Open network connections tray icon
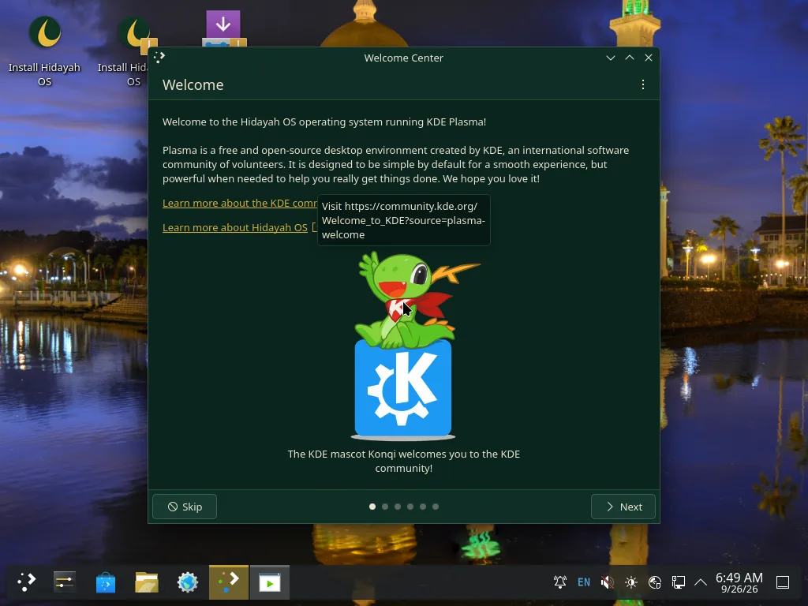This screenshot has height=606, width=808. 679,582
